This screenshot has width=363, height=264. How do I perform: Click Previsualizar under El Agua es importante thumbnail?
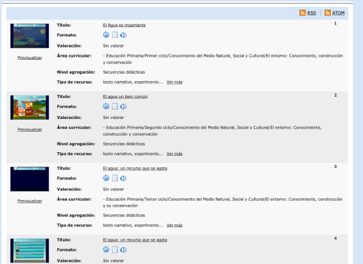tap(30, 57)
